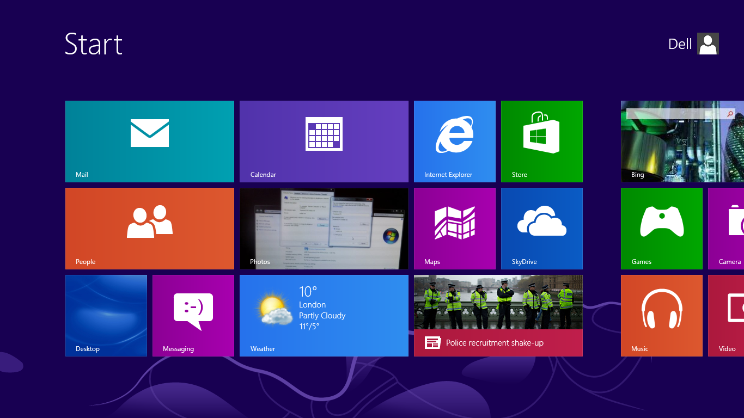Click the Dell user account name
This screenshot has width=744, height=418.
click(680, 44)
